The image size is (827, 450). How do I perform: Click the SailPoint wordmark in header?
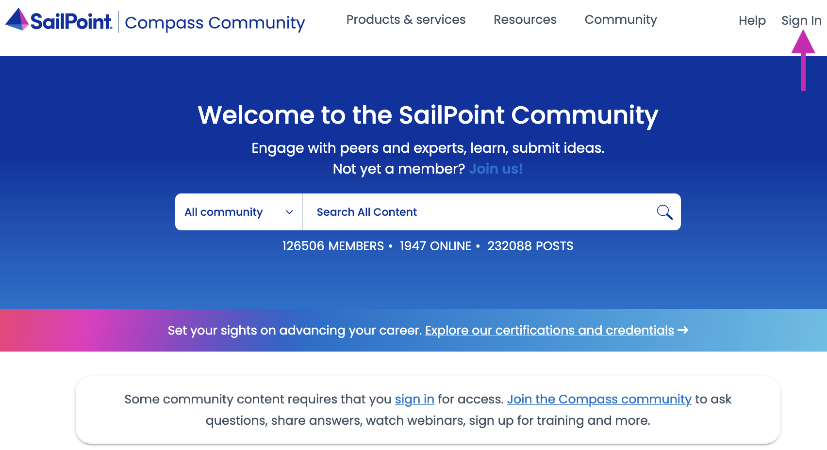71,21
